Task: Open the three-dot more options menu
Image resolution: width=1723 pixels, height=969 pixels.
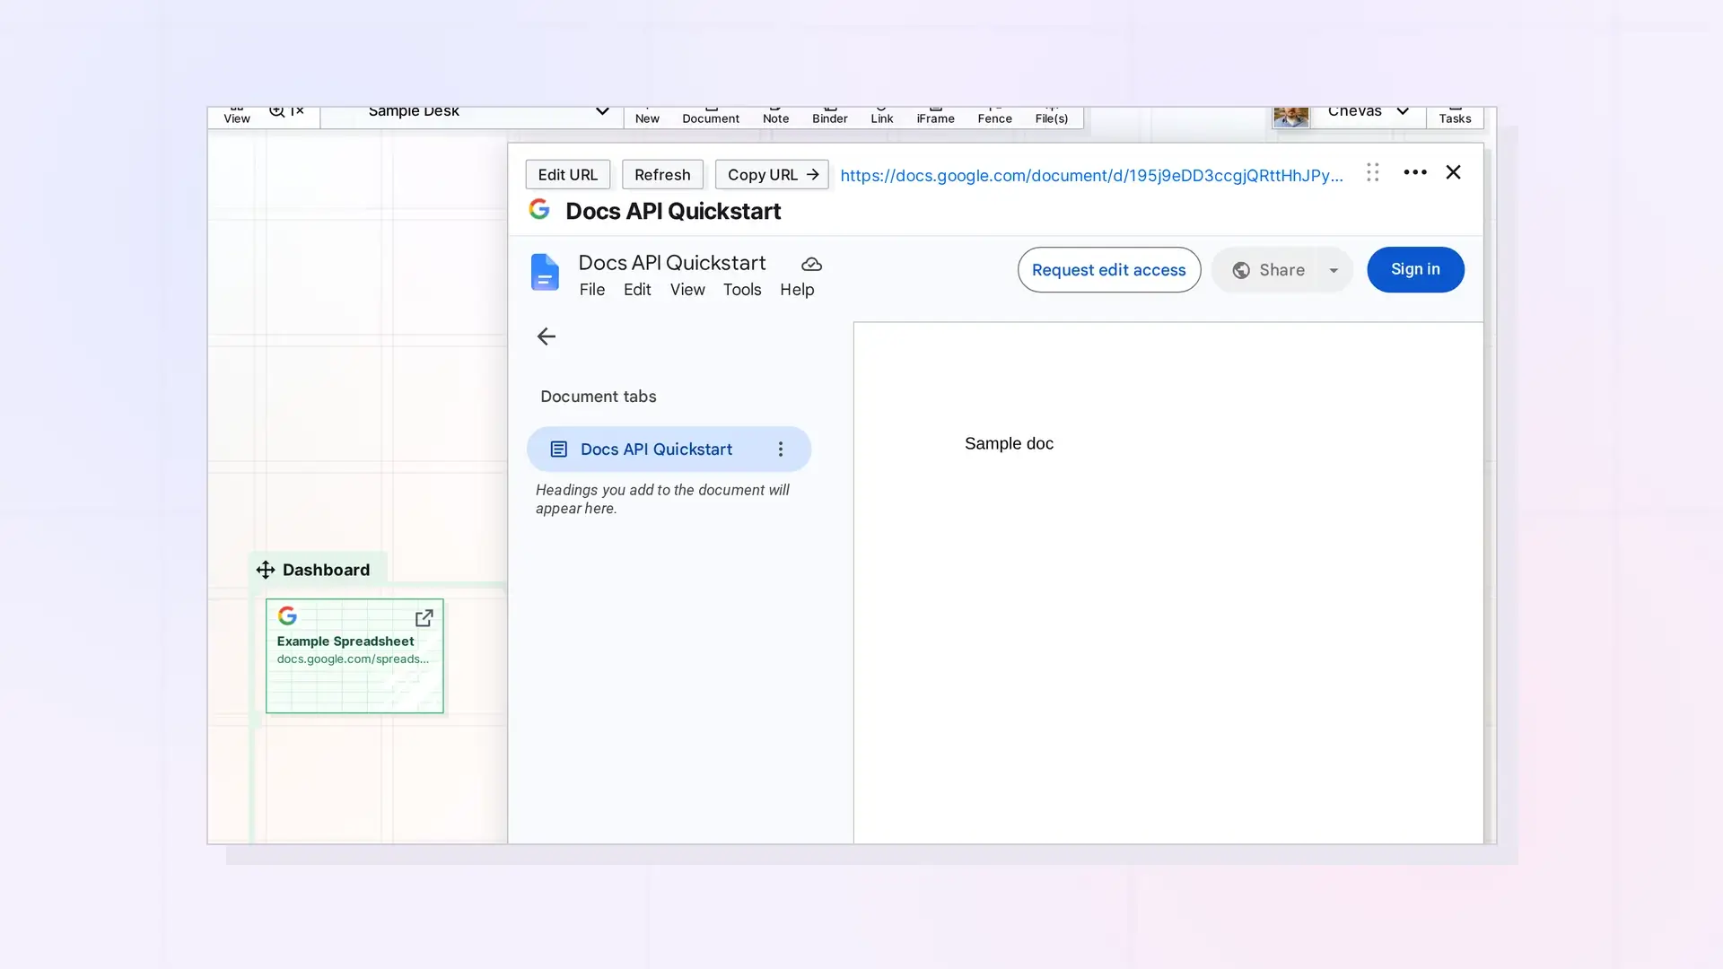Action: click(x=1415, y=172)
